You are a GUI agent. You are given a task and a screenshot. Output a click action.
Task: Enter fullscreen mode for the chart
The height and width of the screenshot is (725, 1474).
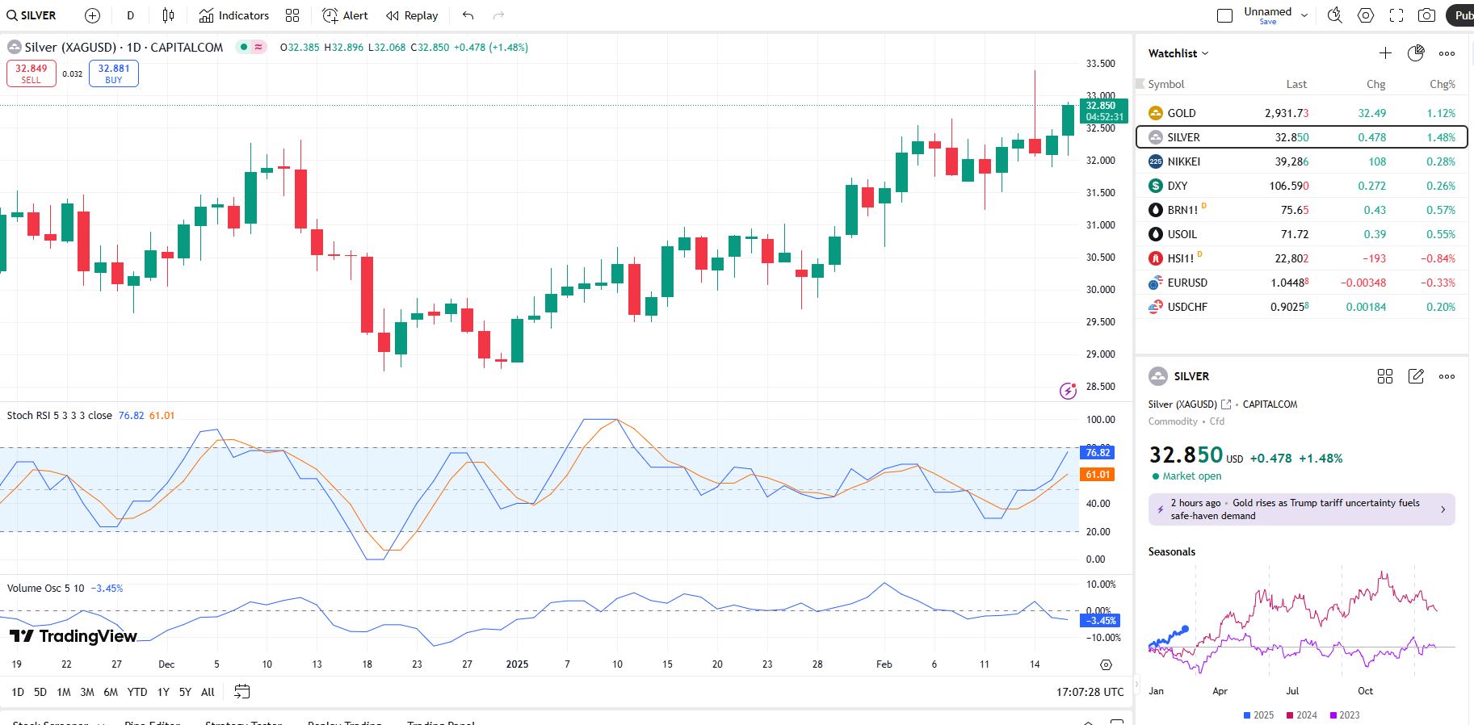pos(1396,15)
